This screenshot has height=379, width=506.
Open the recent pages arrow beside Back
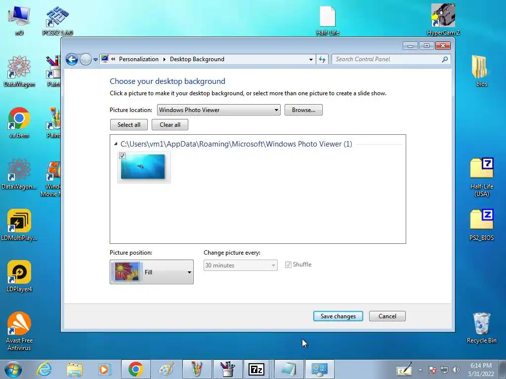click(x=95, y=59)
